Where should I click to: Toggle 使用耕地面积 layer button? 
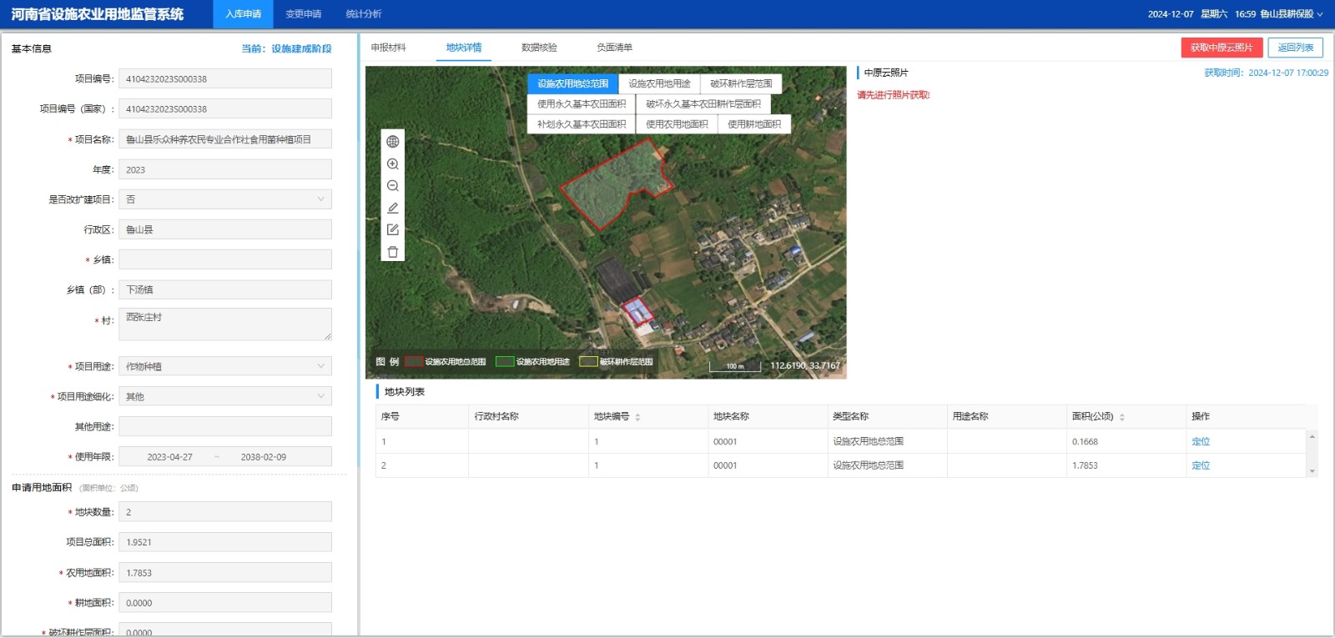(x=754, y=124)
